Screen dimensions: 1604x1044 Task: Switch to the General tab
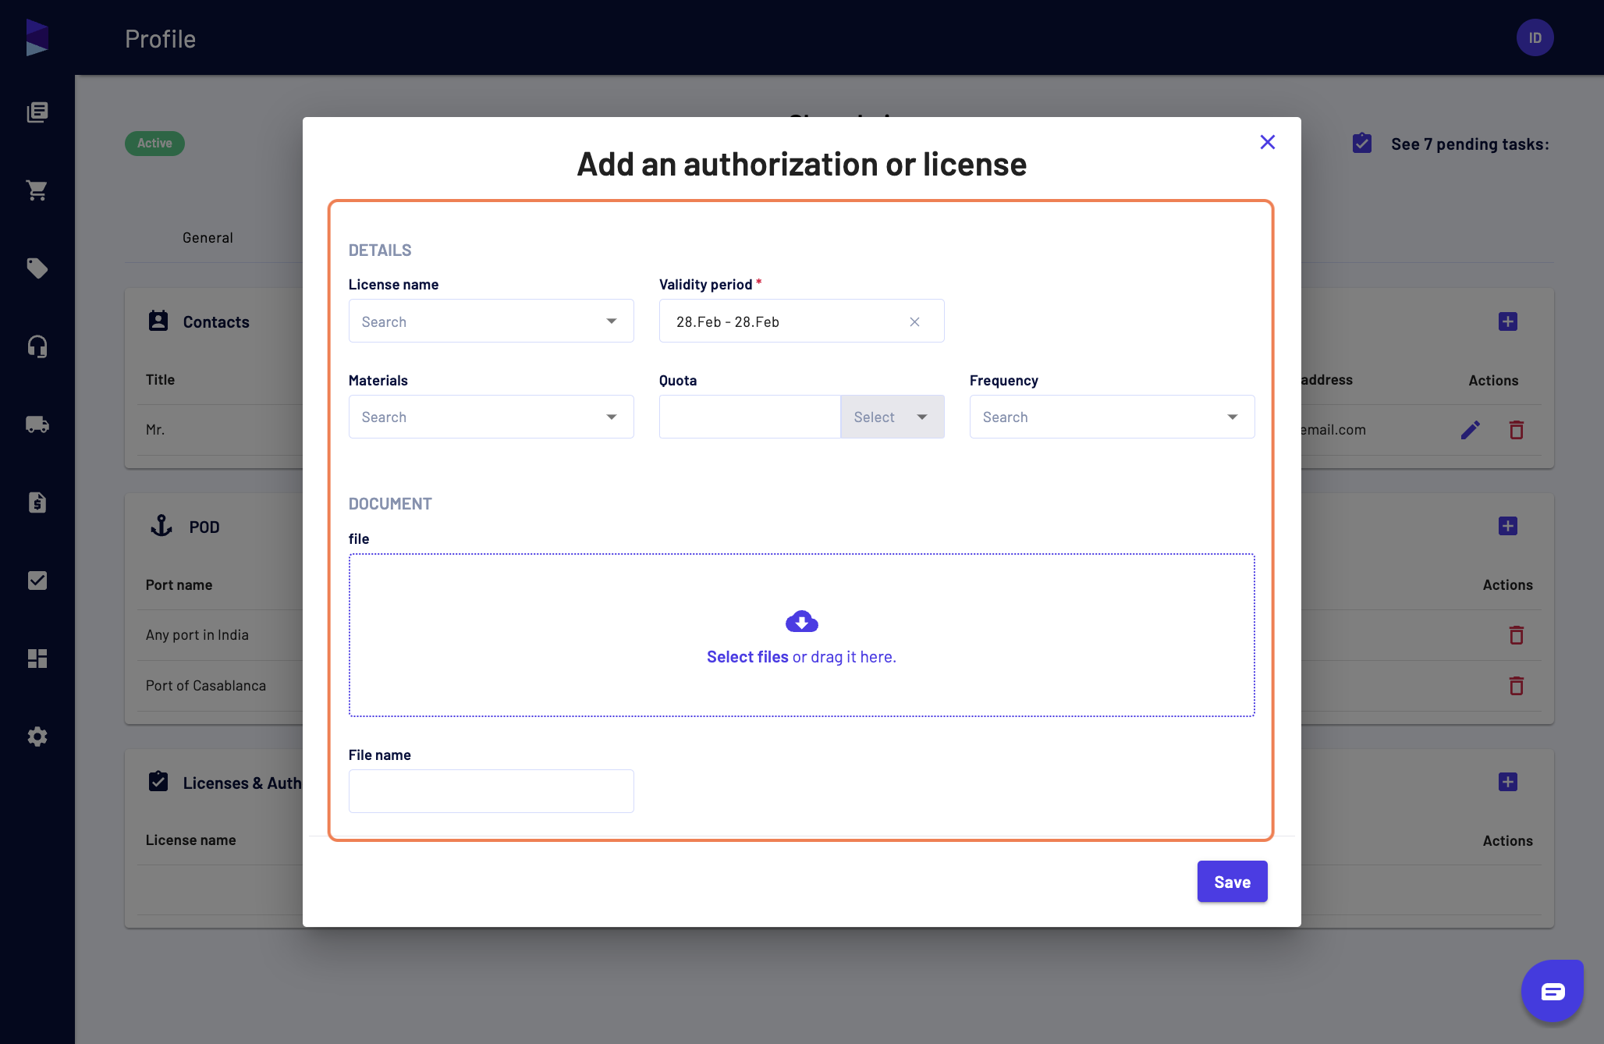[x=208, y=238]
